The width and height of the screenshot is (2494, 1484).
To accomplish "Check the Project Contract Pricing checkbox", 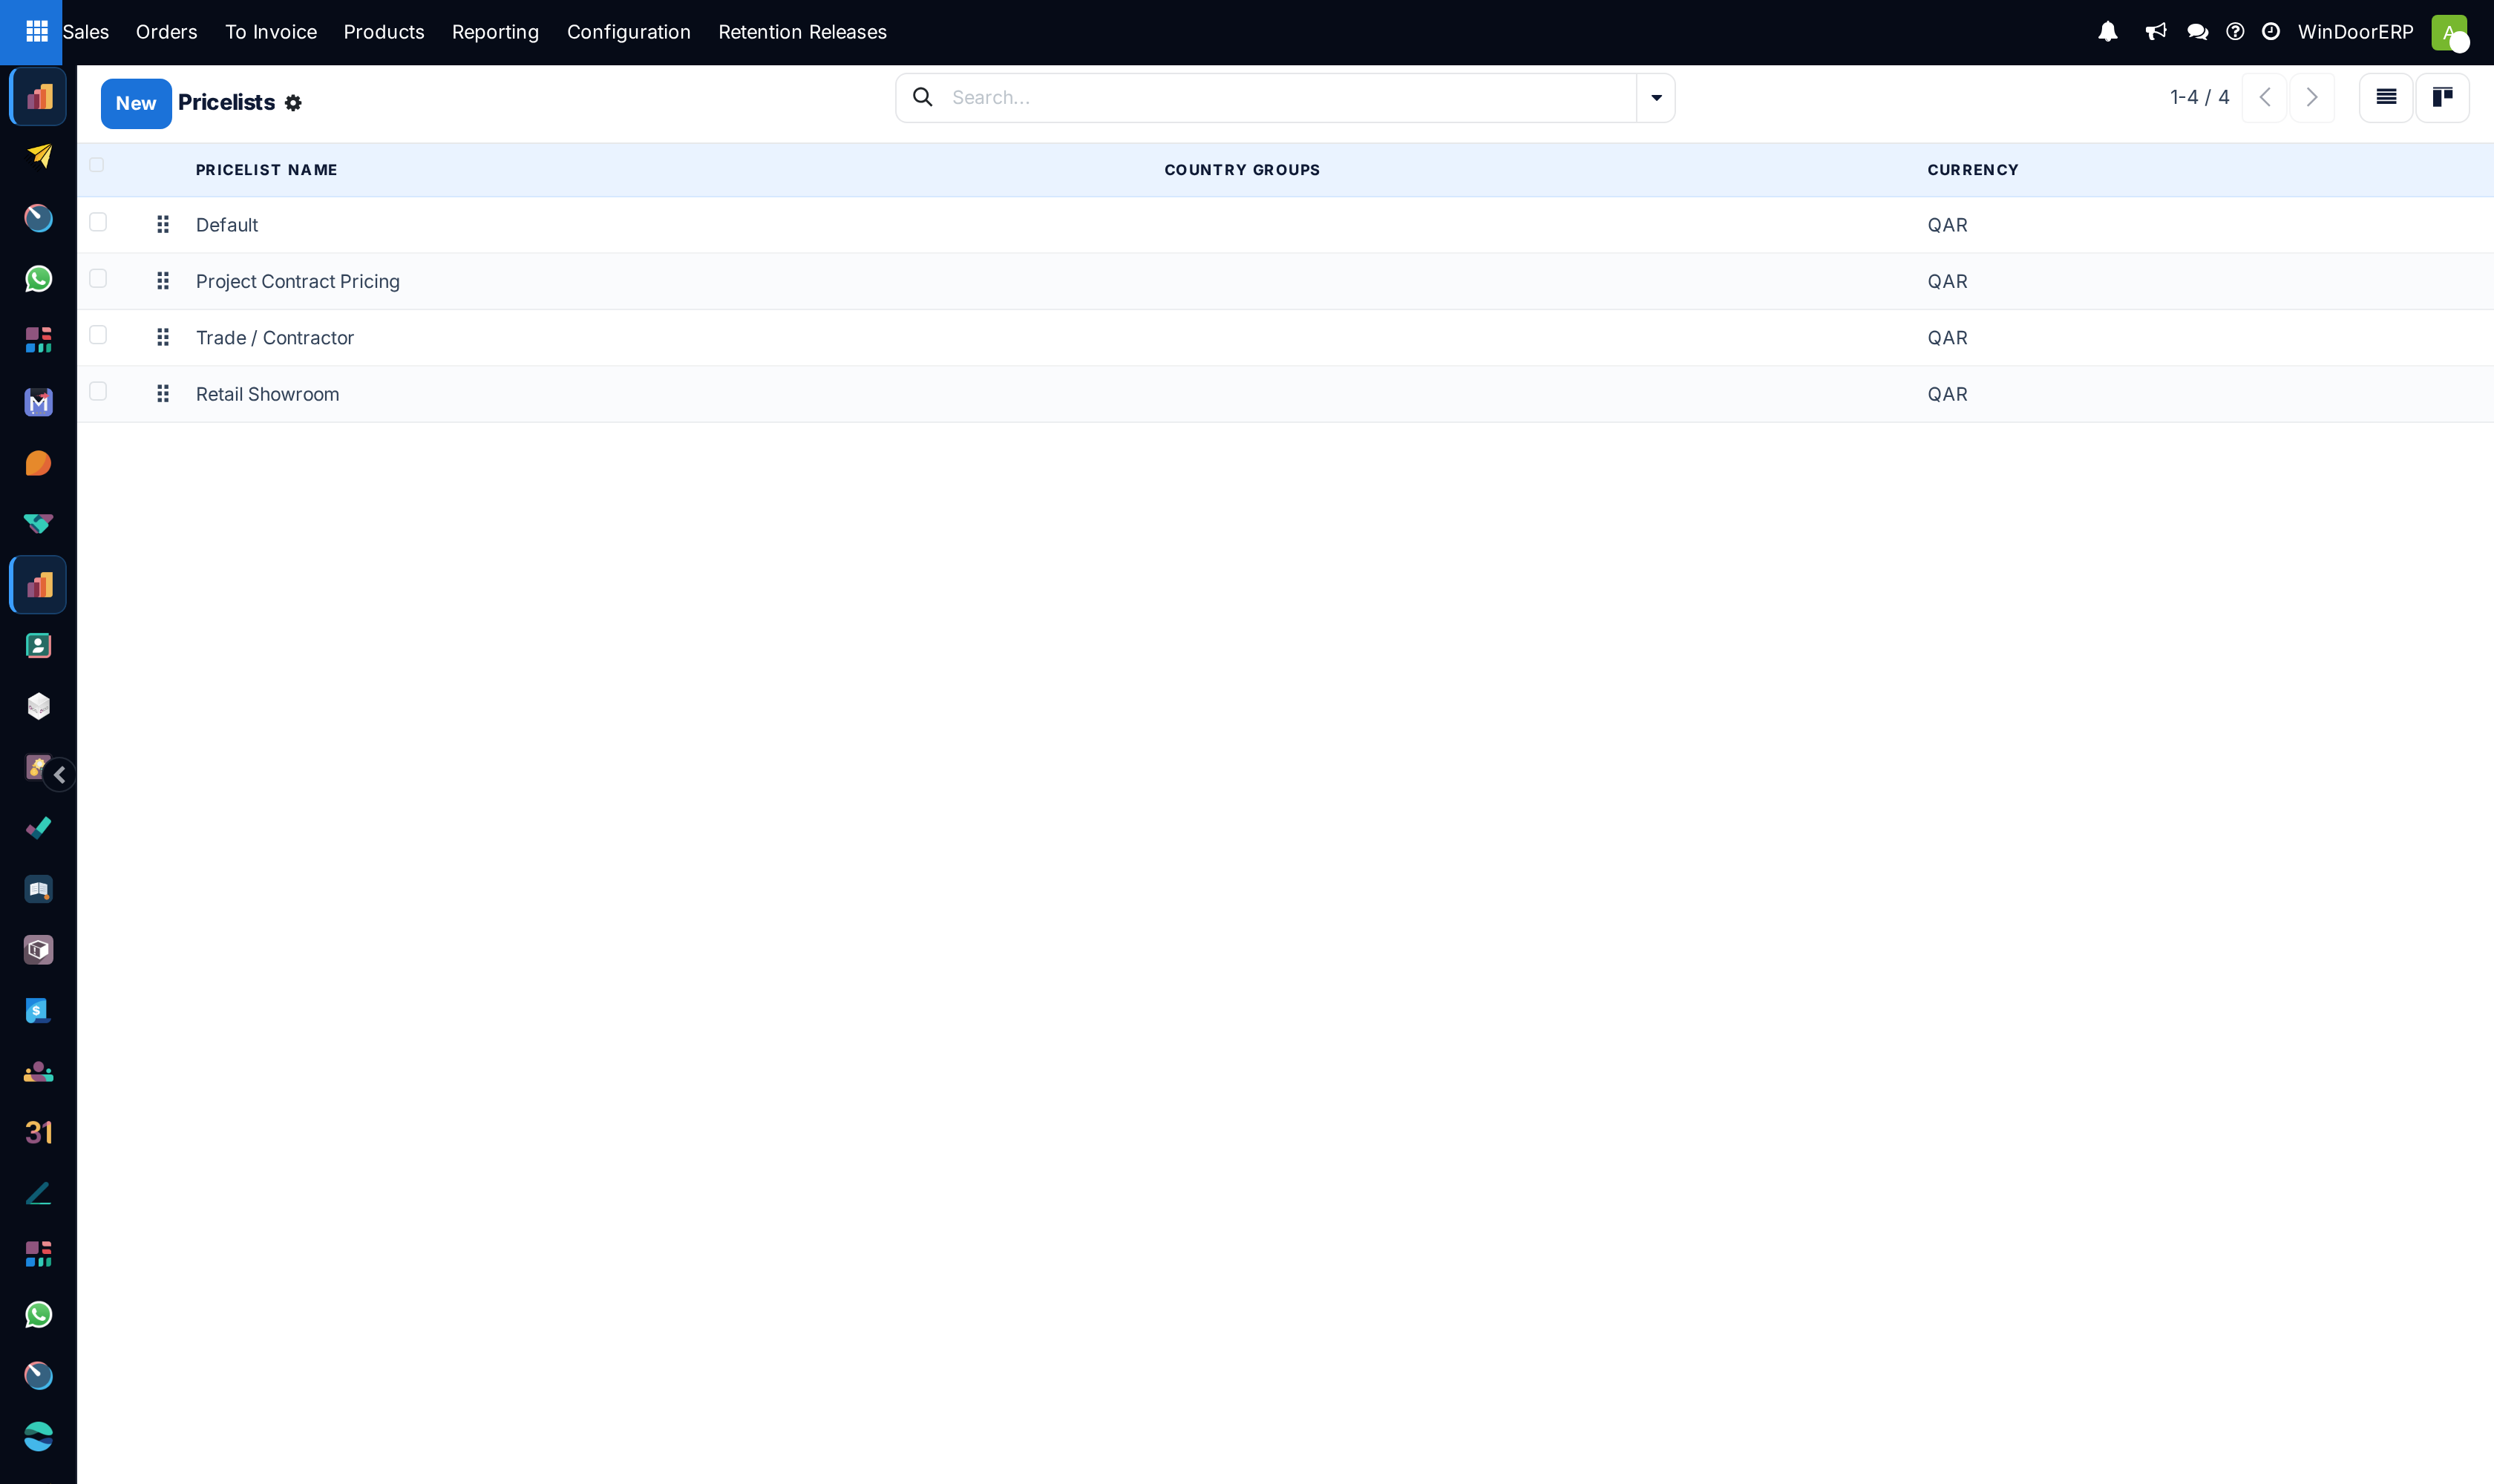I will 98,278.
